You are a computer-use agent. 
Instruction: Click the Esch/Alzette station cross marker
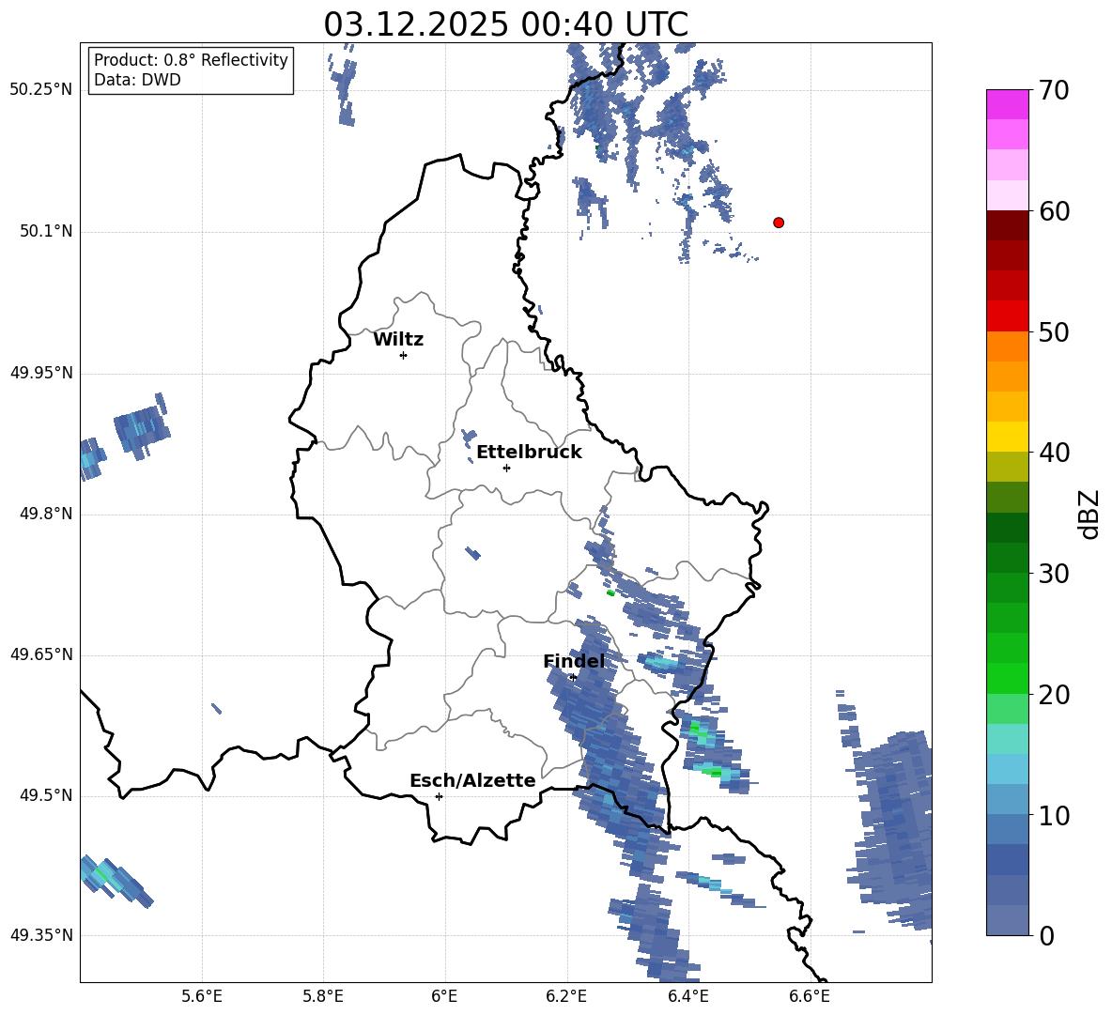[439, 796]
